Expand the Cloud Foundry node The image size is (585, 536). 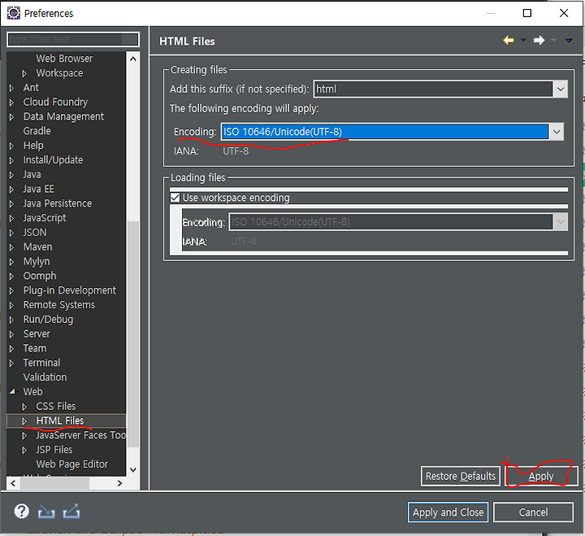(11, 102)
